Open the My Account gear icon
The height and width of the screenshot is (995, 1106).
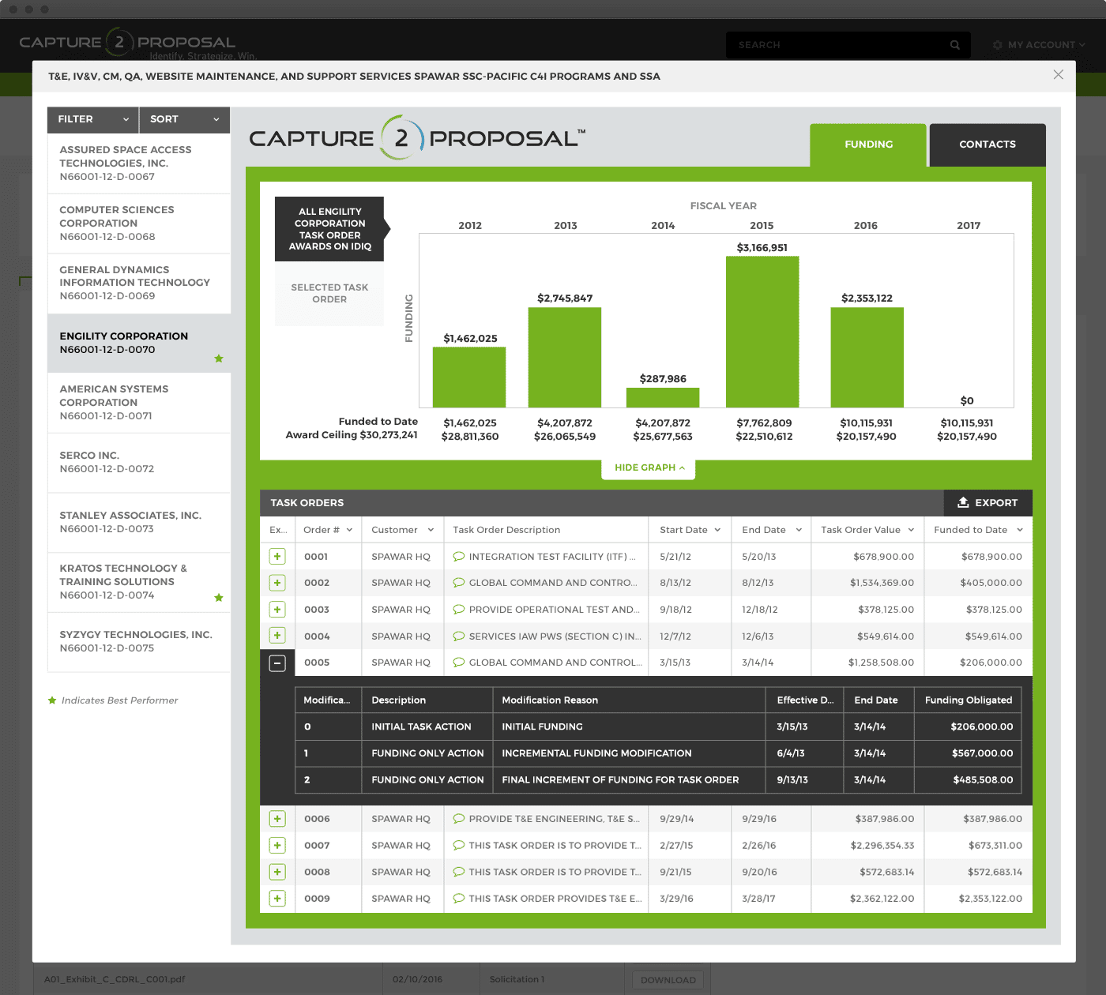tap(997, 45)
